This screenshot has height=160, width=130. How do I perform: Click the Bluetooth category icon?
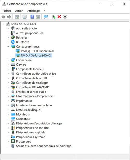(x=13, y=42)
